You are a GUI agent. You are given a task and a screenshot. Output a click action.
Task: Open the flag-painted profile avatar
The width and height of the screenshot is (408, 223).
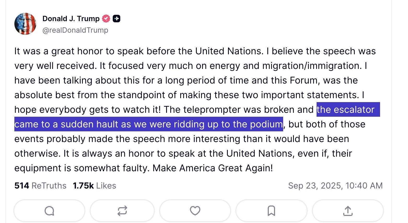[25, 24]
